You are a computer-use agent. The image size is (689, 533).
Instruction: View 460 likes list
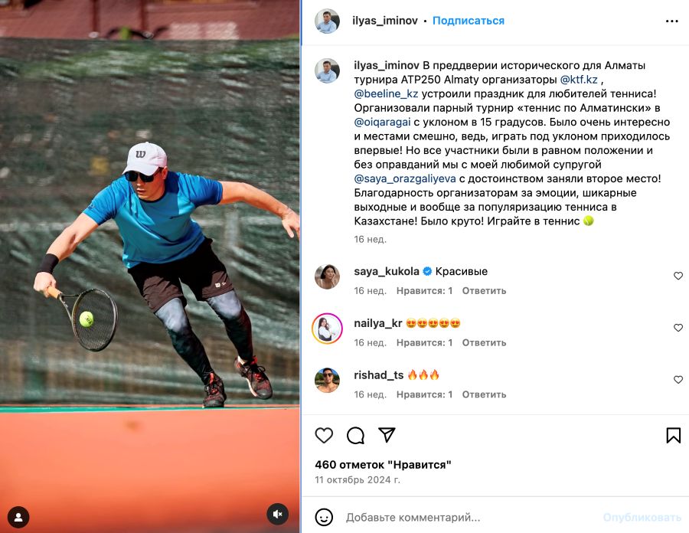click(383, 464)
